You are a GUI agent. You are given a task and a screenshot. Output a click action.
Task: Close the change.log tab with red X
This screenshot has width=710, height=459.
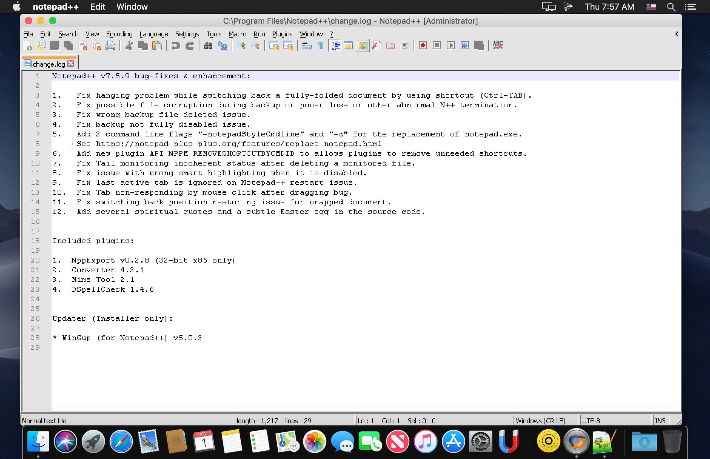tap(71, 63)
